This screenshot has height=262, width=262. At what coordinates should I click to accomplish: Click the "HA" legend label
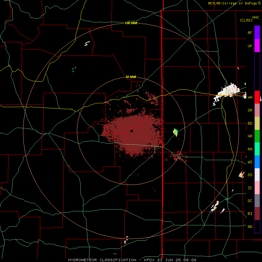click(250, 97)
